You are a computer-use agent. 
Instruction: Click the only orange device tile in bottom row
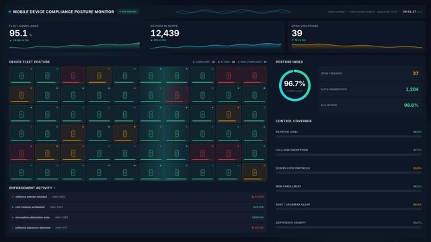pos(254,172)
